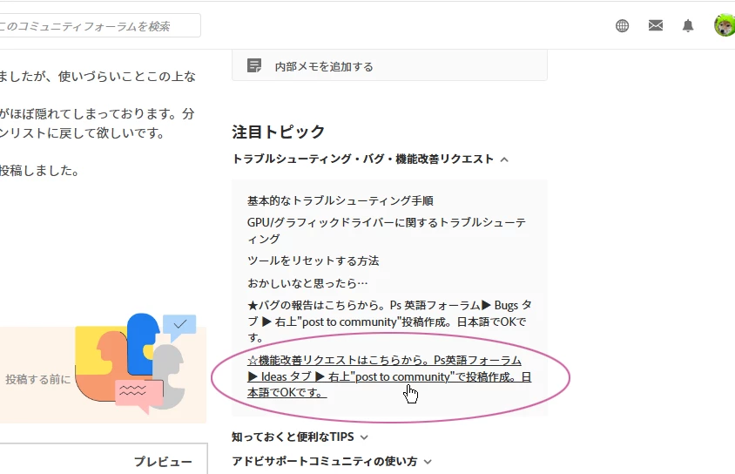
Task: Open the ☆機能改善リクエストはこちらから link
Action: (x=389, y=376)
